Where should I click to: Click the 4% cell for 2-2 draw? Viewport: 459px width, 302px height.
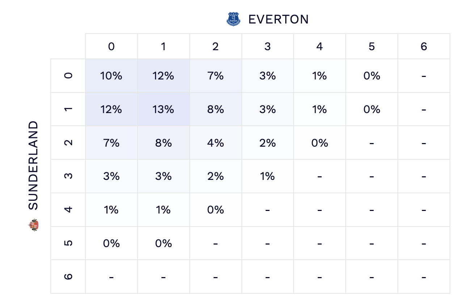(x=215, y=143)
